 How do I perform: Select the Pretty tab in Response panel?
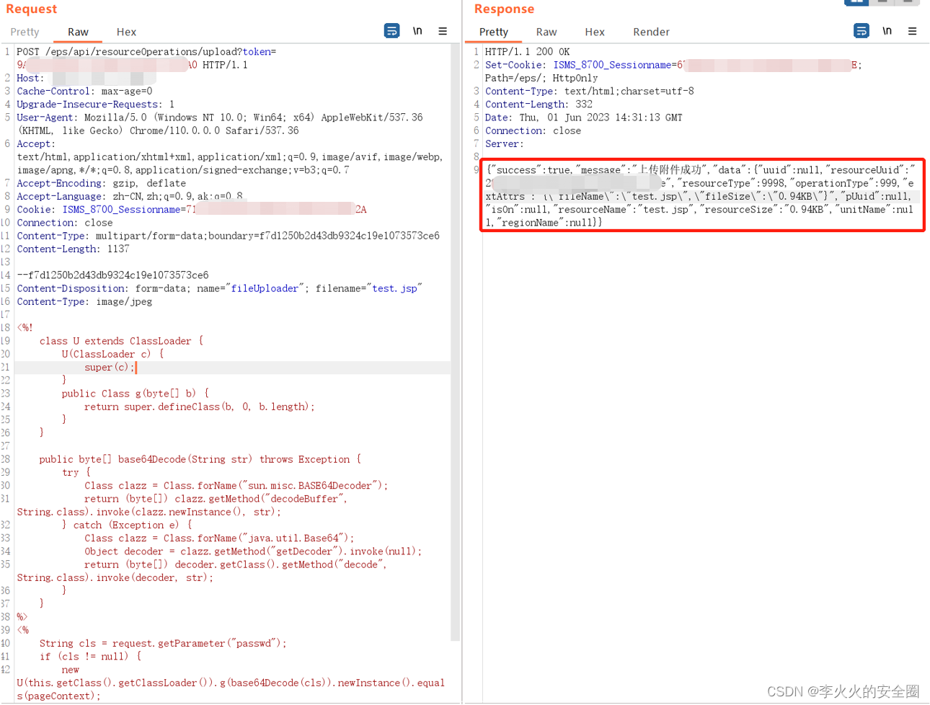click(x=494, y=32)
